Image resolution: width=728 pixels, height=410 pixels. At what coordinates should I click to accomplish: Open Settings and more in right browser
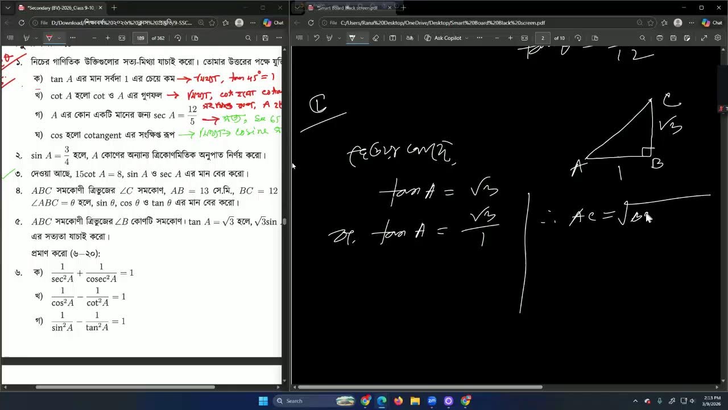pyautogui.click(x=692, y=23)
